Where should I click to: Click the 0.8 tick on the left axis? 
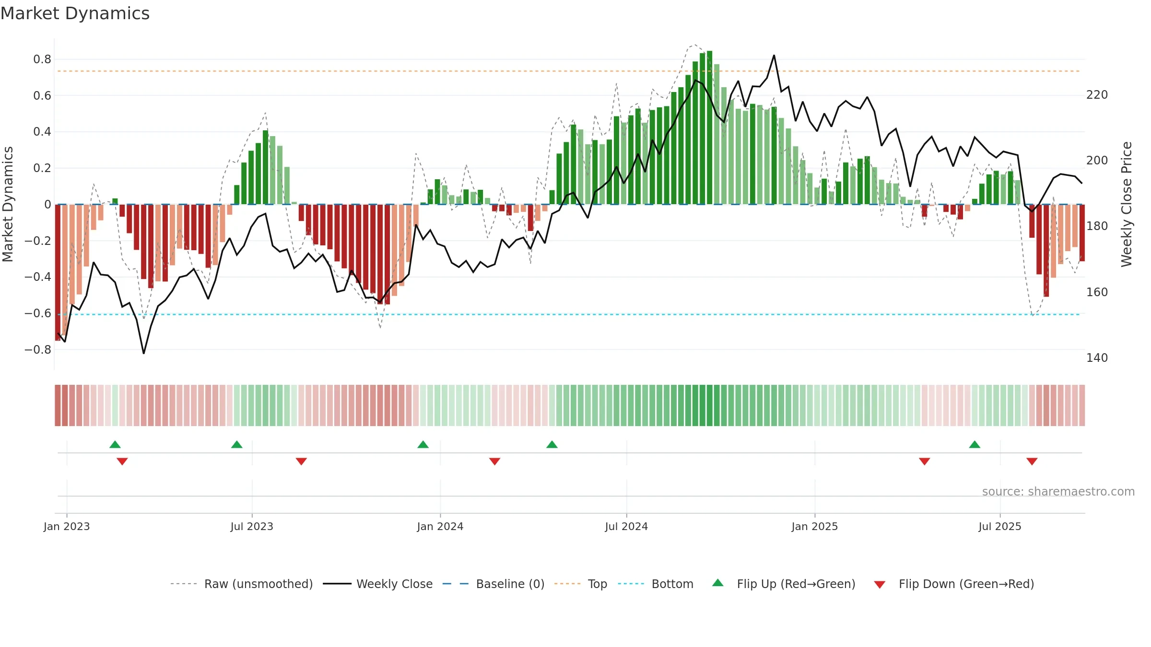coord(42,59)
